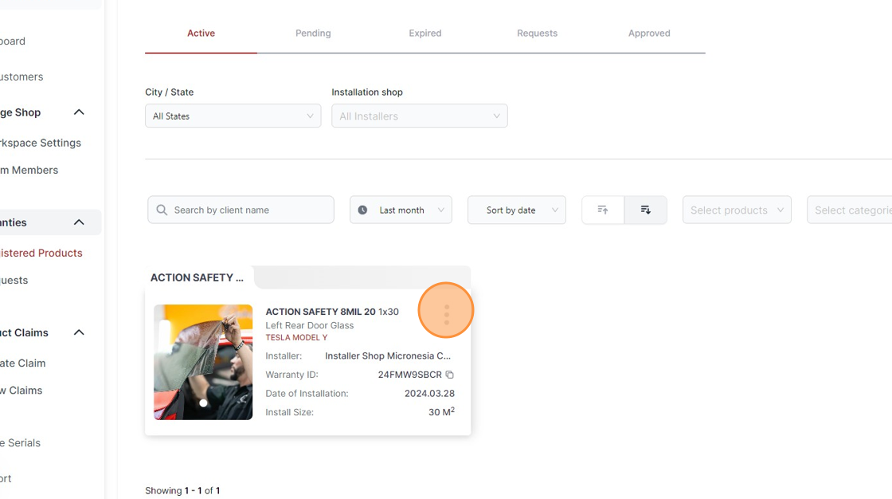Click the clock icon in date filter
Viewport: 892px width, 499px height.
pos(362,210)
